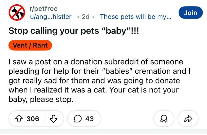Click the phrase "baby, please stop." in body
The height and width of the screenshot is (135, 207).
tap(41, 99)
